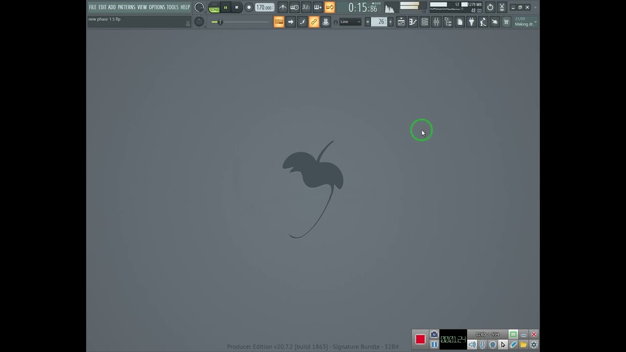Open the content library cart icon
This screenshot has width=626, height=352.
(x=507, y=22)
